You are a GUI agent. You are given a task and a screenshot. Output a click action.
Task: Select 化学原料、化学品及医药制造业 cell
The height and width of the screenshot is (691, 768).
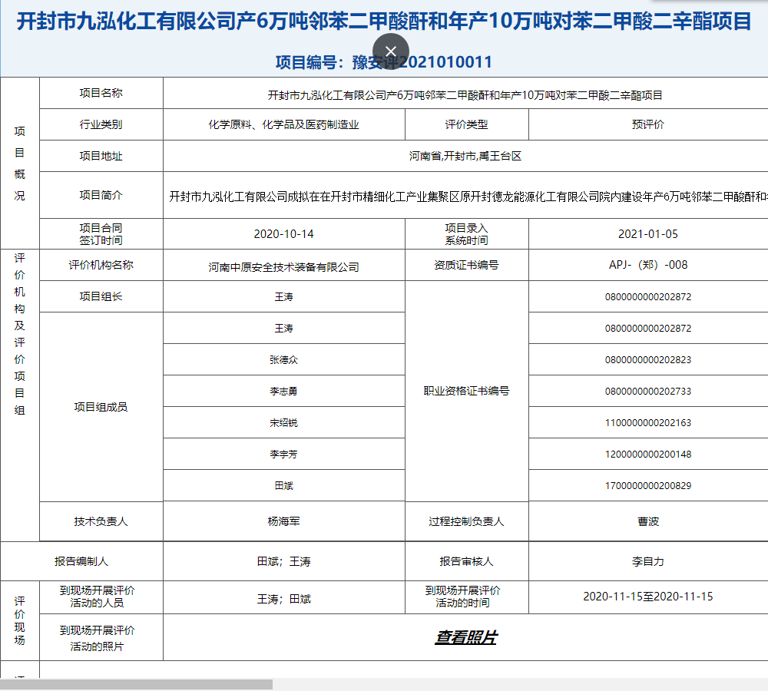(283, 124)
